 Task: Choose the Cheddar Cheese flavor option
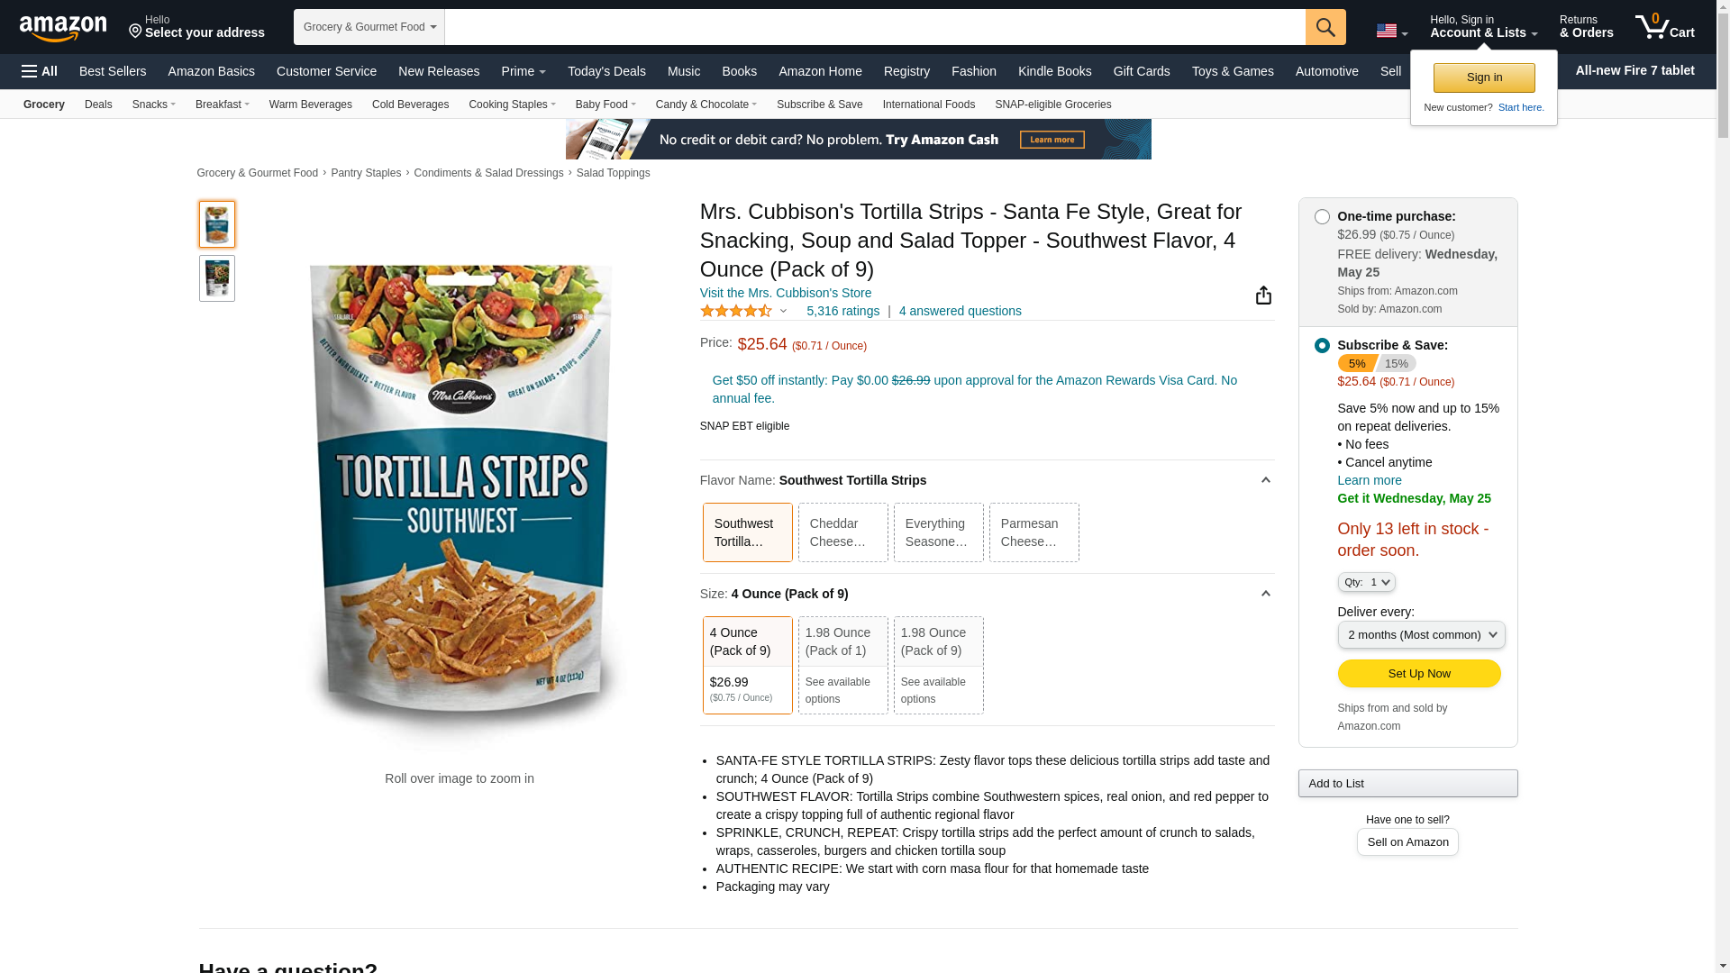[842, 532]
